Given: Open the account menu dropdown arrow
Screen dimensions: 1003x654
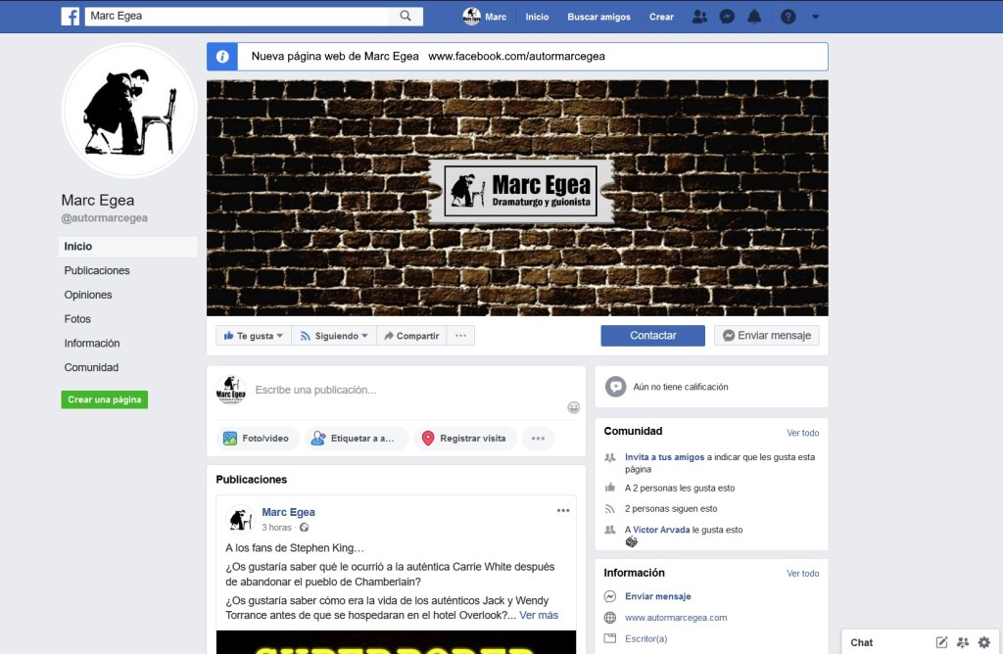Looking at the screenshot, I should (816, 18).
